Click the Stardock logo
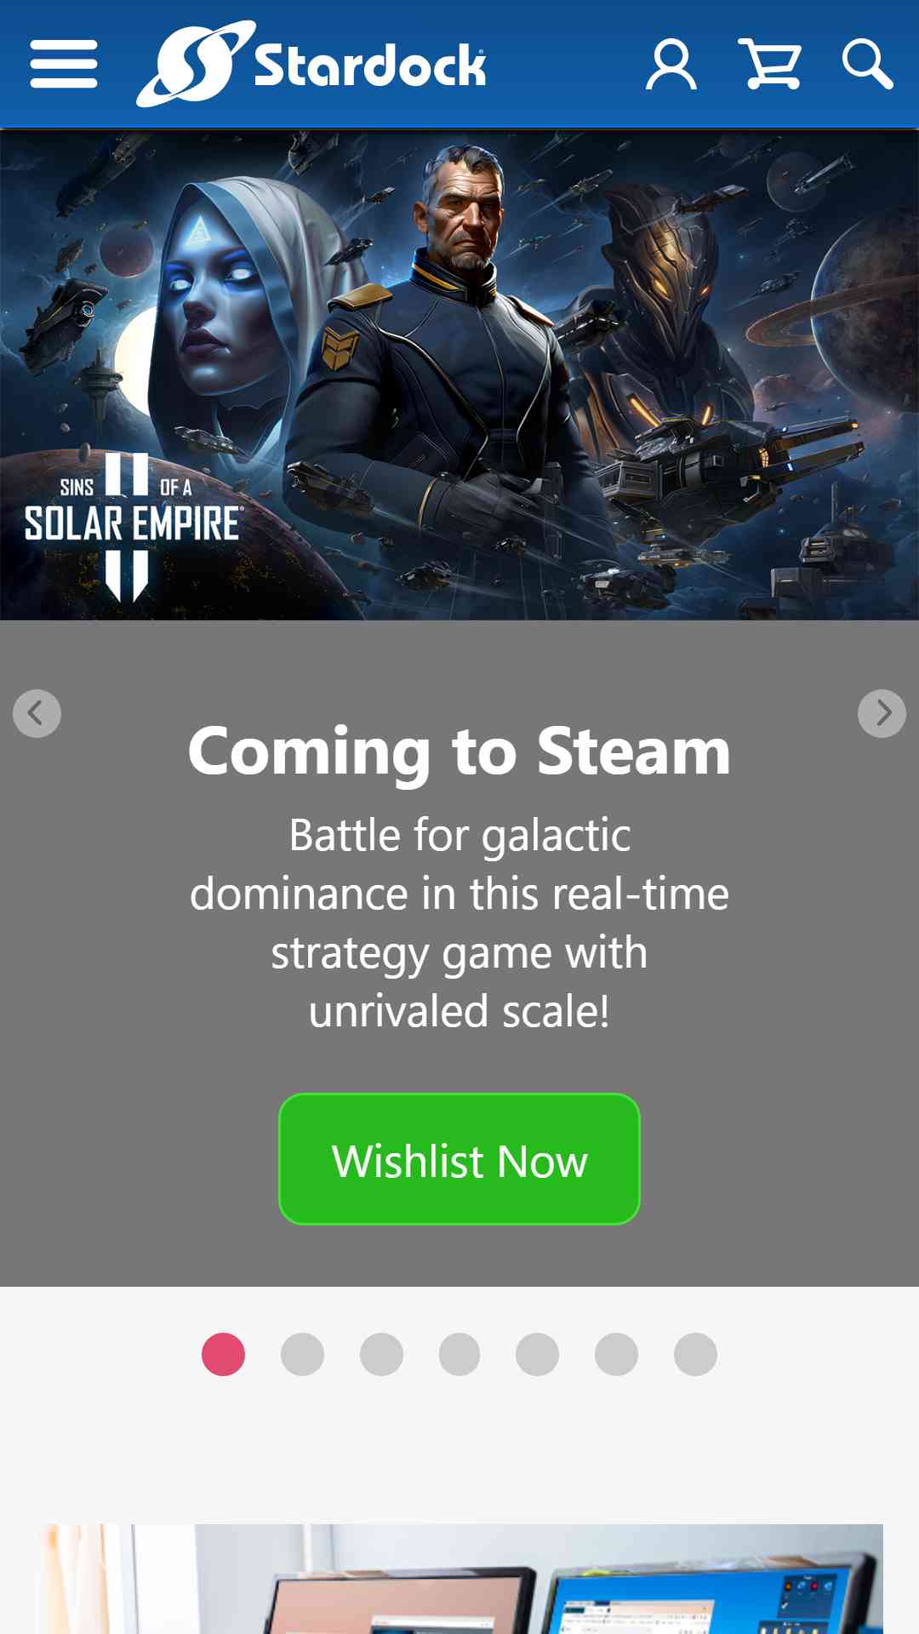The image size is (919, 1634). pos(311,64)
